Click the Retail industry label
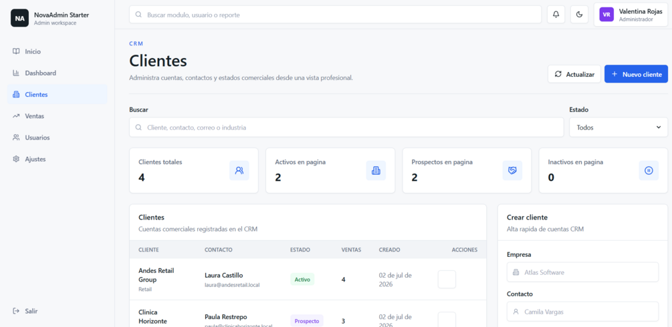This screenshot has width=672, height=327. 145,290
